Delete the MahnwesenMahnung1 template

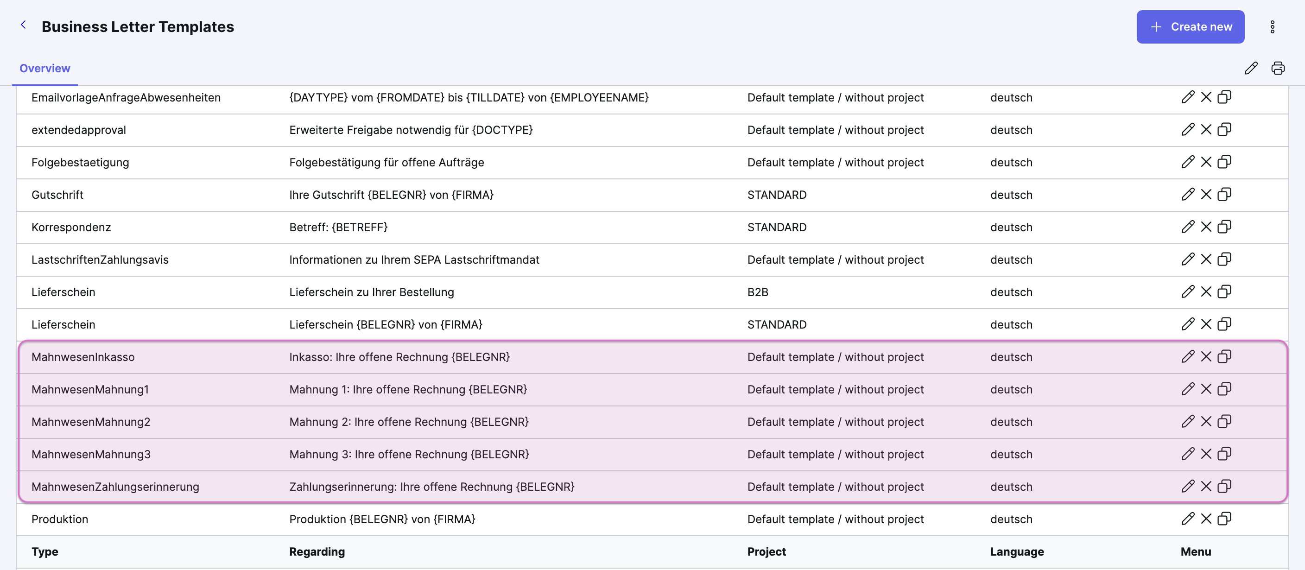pos(1206,389)
